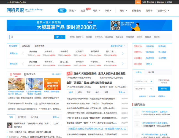Click the hot badge above 社区
Viewport: 179px width, 138px height.
88,9
